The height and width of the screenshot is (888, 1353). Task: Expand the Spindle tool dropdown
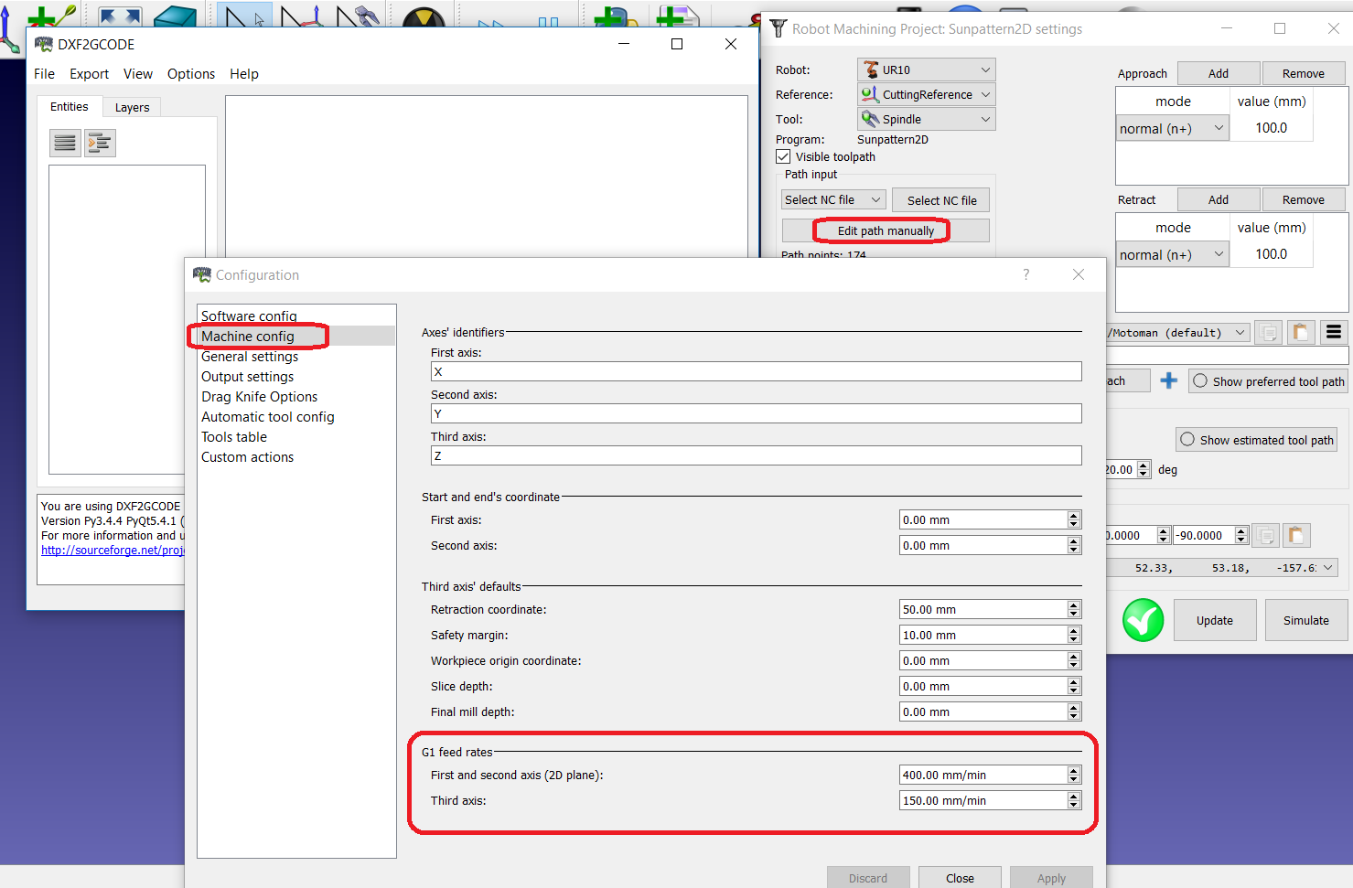click(x=926, y=119)
